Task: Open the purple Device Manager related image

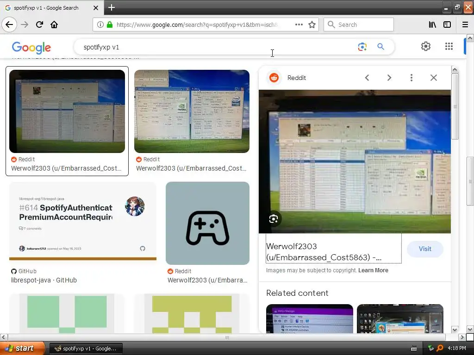Action: [310, 319]
